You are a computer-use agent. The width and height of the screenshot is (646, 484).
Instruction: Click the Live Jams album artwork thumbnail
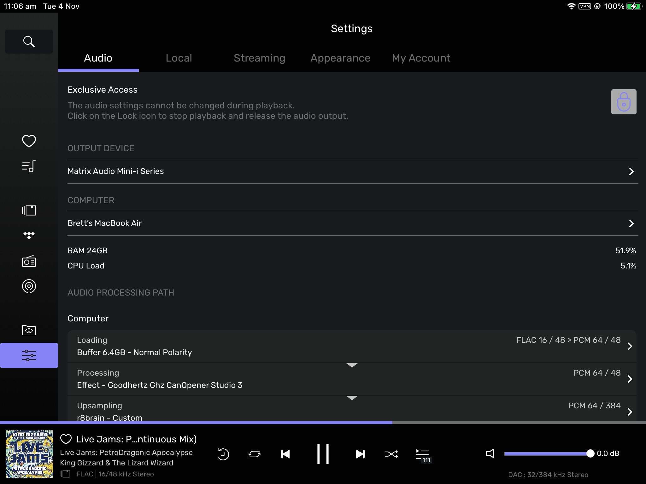29,454
